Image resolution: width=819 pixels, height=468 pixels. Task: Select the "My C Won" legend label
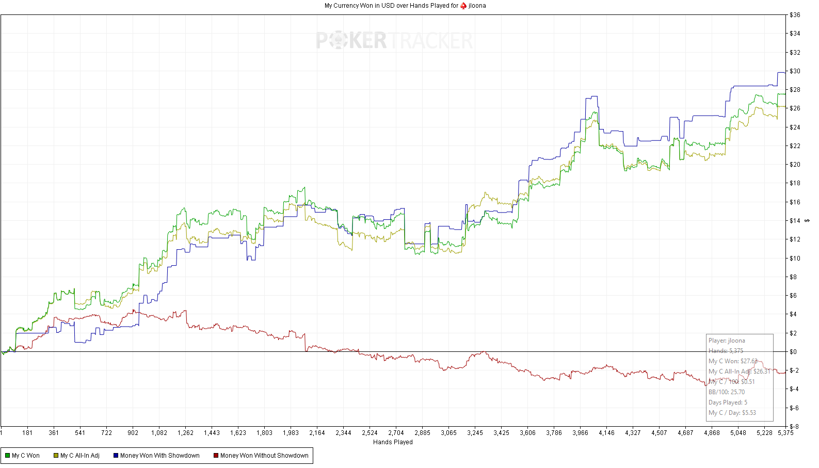coord(26,456)
